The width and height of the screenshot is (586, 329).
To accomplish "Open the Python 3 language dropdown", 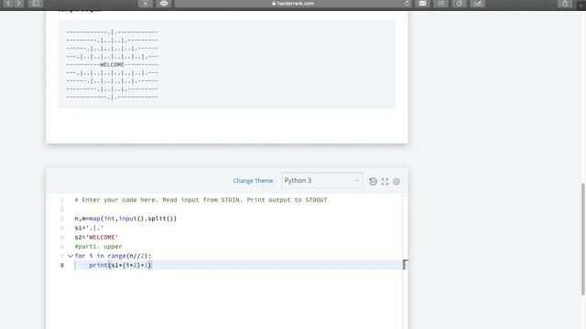I will (321, 181).
